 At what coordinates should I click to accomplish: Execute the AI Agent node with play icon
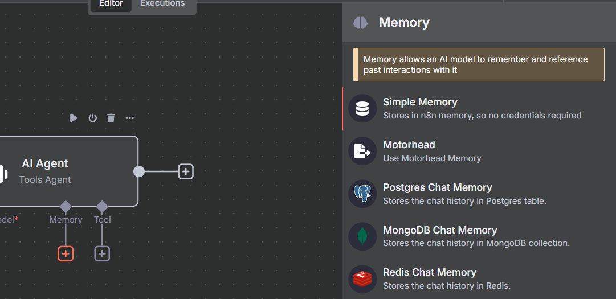(x=74, y=118)
